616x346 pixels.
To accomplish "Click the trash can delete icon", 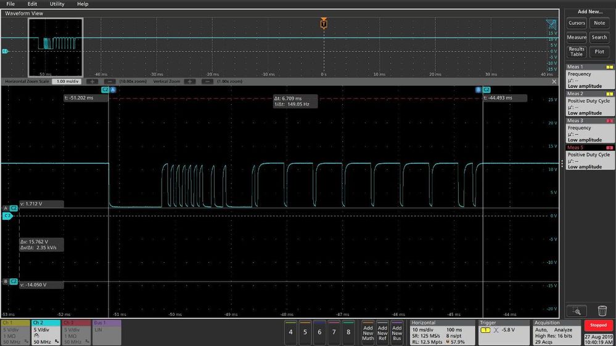I will pos(602,311).
